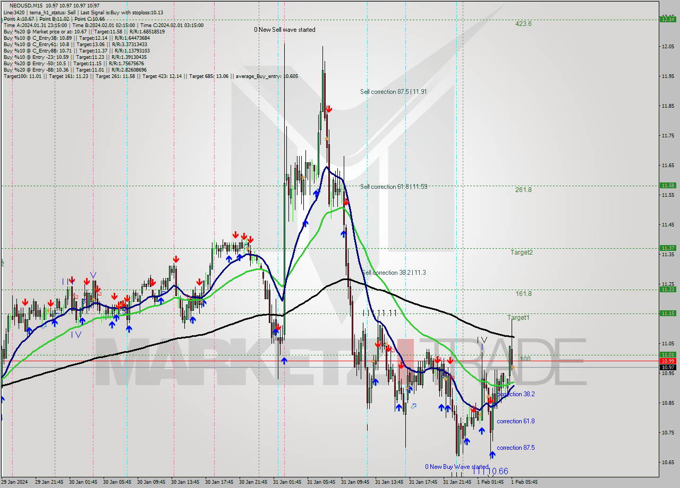Click the Target2 label
Viewport: 680px width, 488px height.
522,252
